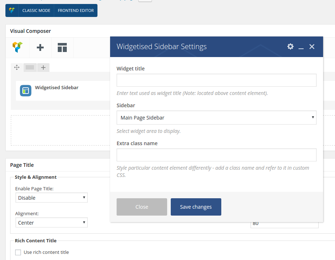The image size is (335, 260).
Task: Expand the Enable Page Title dropdown
Action: 51,198
